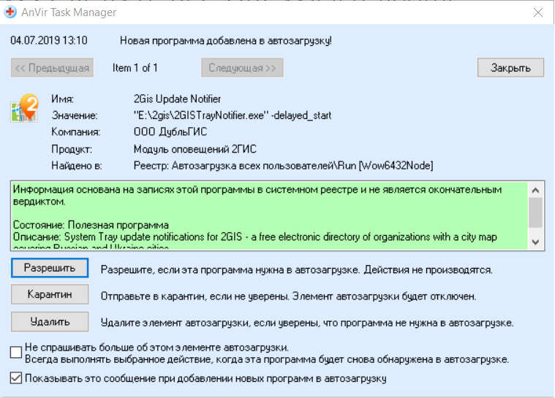Send the item to Карантин
Image resolution: width=555 pixels, height=398 pixels.
[x=50, y=294]
